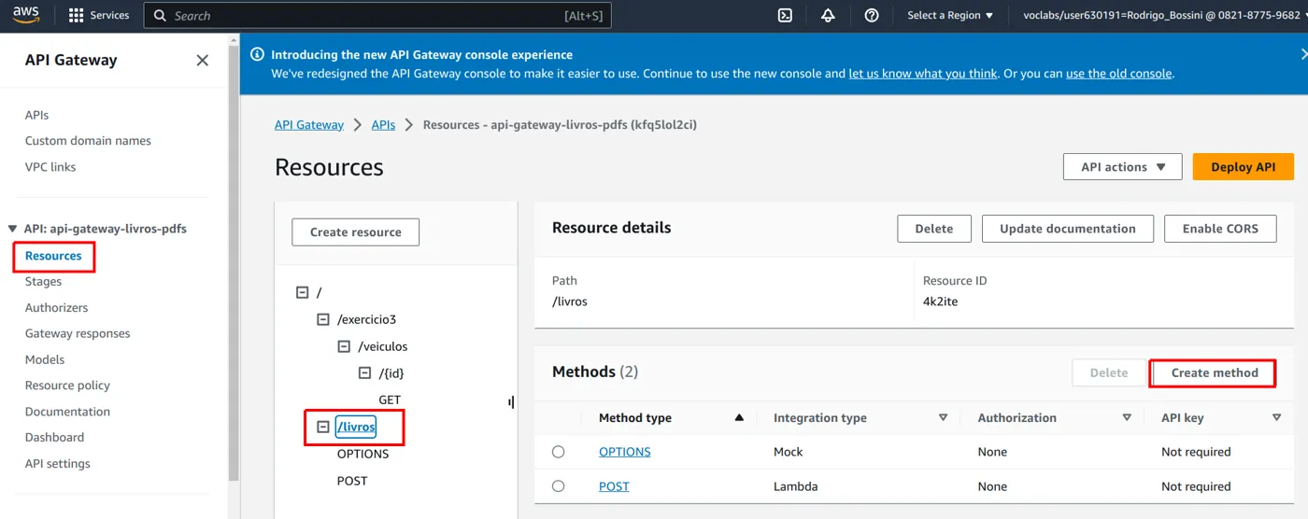Collapse the /exercicio3 resource node

tap(323, 319)
